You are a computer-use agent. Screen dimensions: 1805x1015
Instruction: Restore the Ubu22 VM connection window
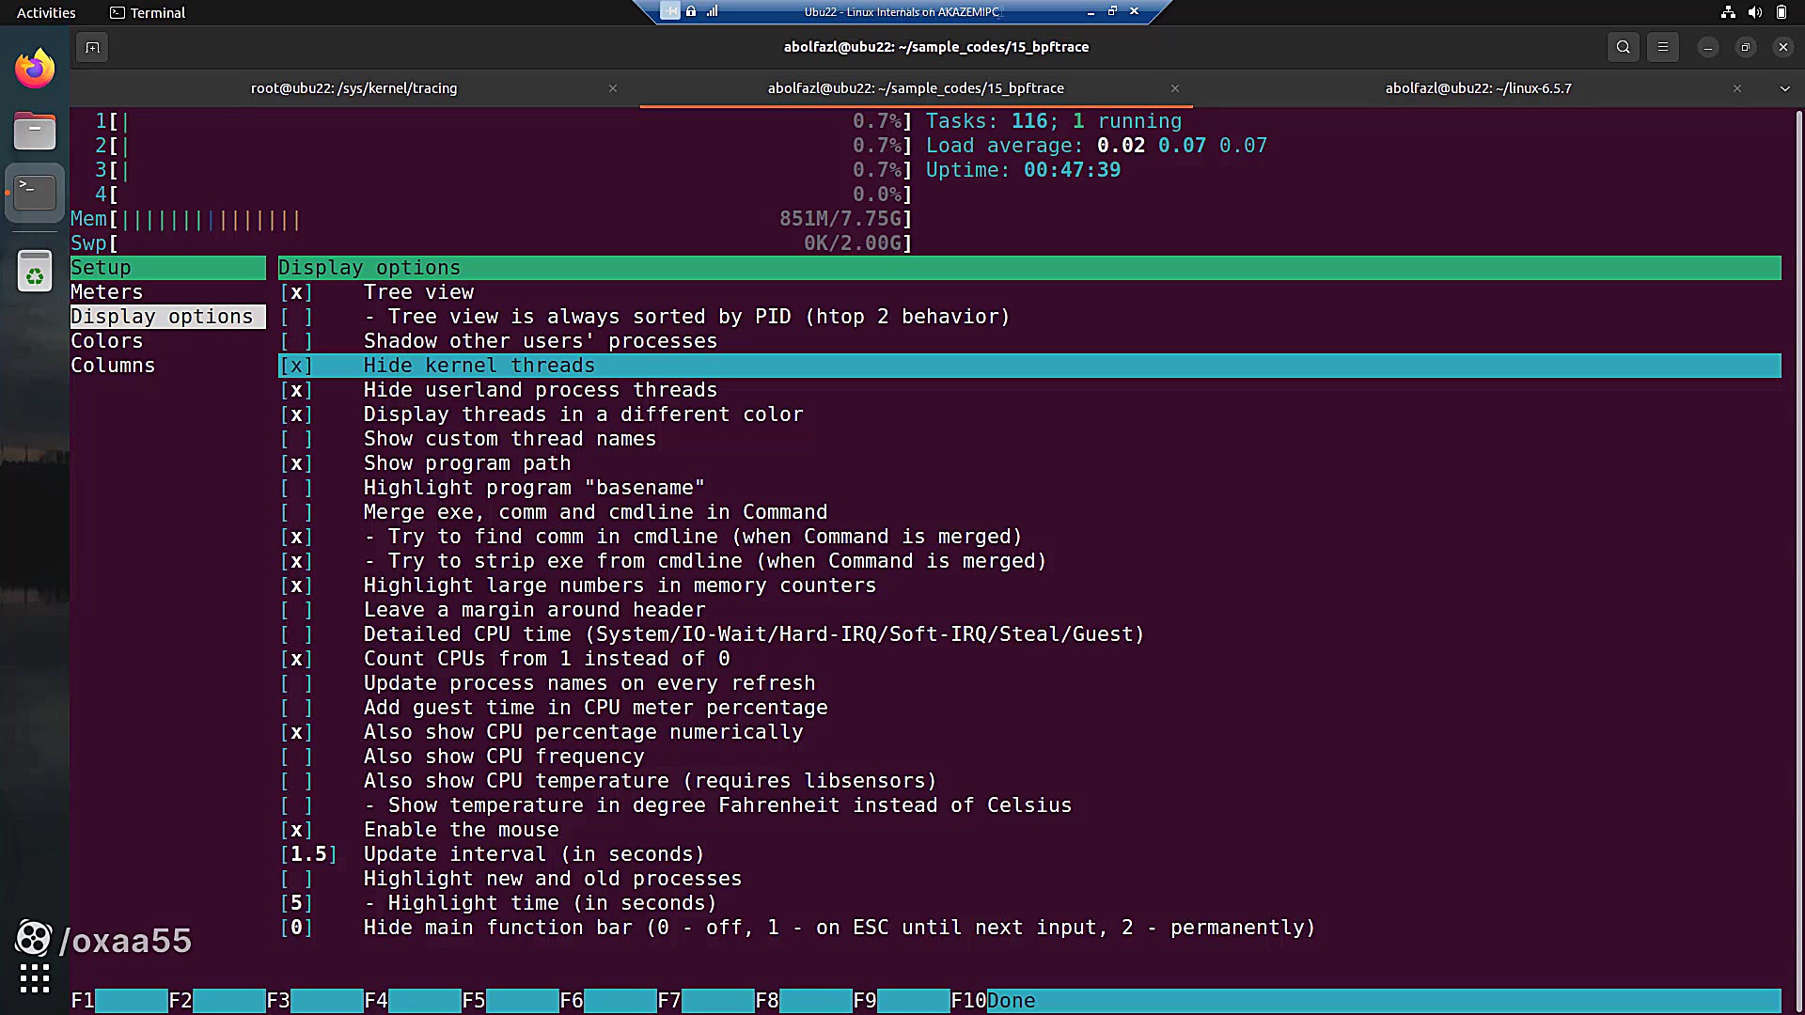click(1112, 11)
